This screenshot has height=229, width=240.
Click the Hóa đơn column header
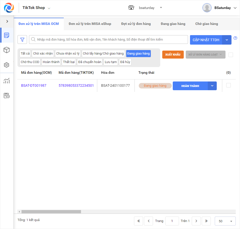[107, 73]
